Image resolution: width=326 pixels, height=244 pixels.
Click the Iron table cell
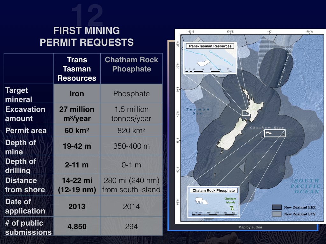(x=77, y=94)
